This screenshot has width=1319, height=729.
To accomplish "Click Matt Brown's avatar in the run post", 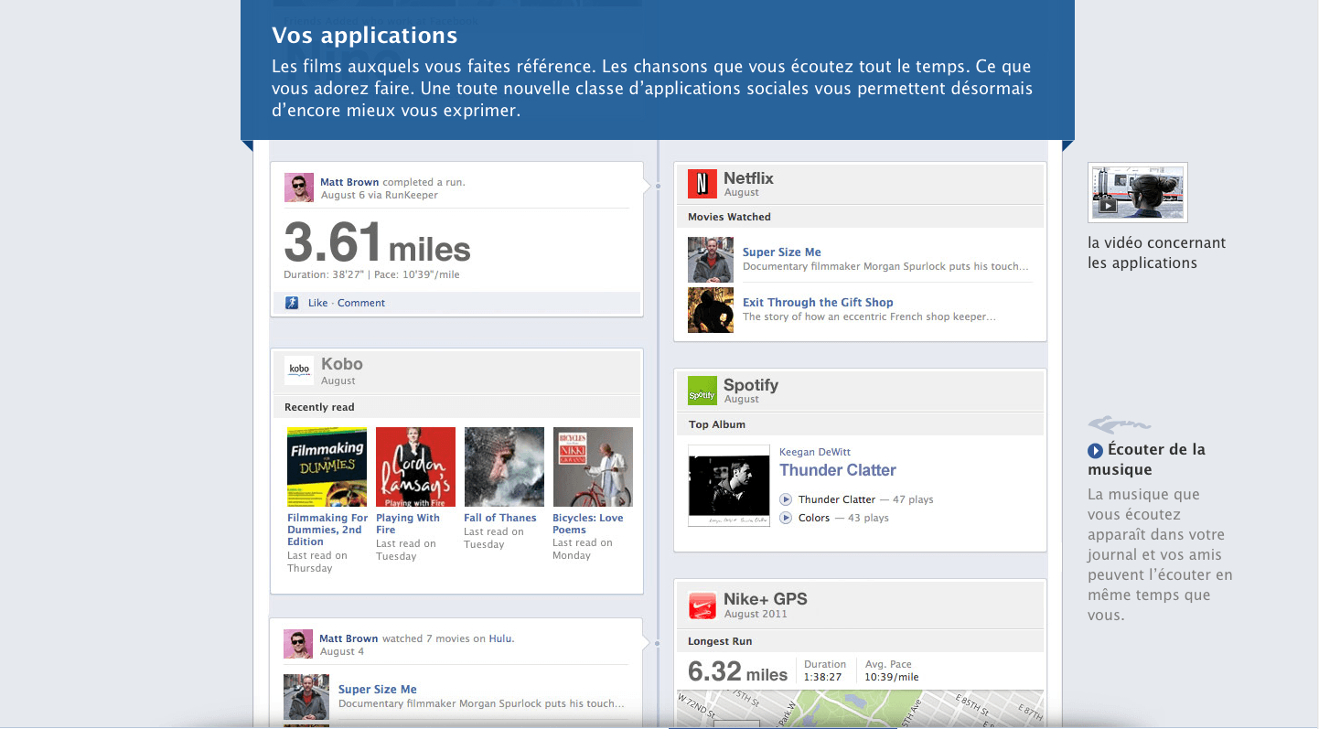I will pyautogui.click(x=299, y=188).
